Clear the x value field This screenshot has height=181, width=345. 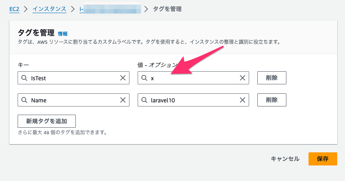(x=243, y=78)
